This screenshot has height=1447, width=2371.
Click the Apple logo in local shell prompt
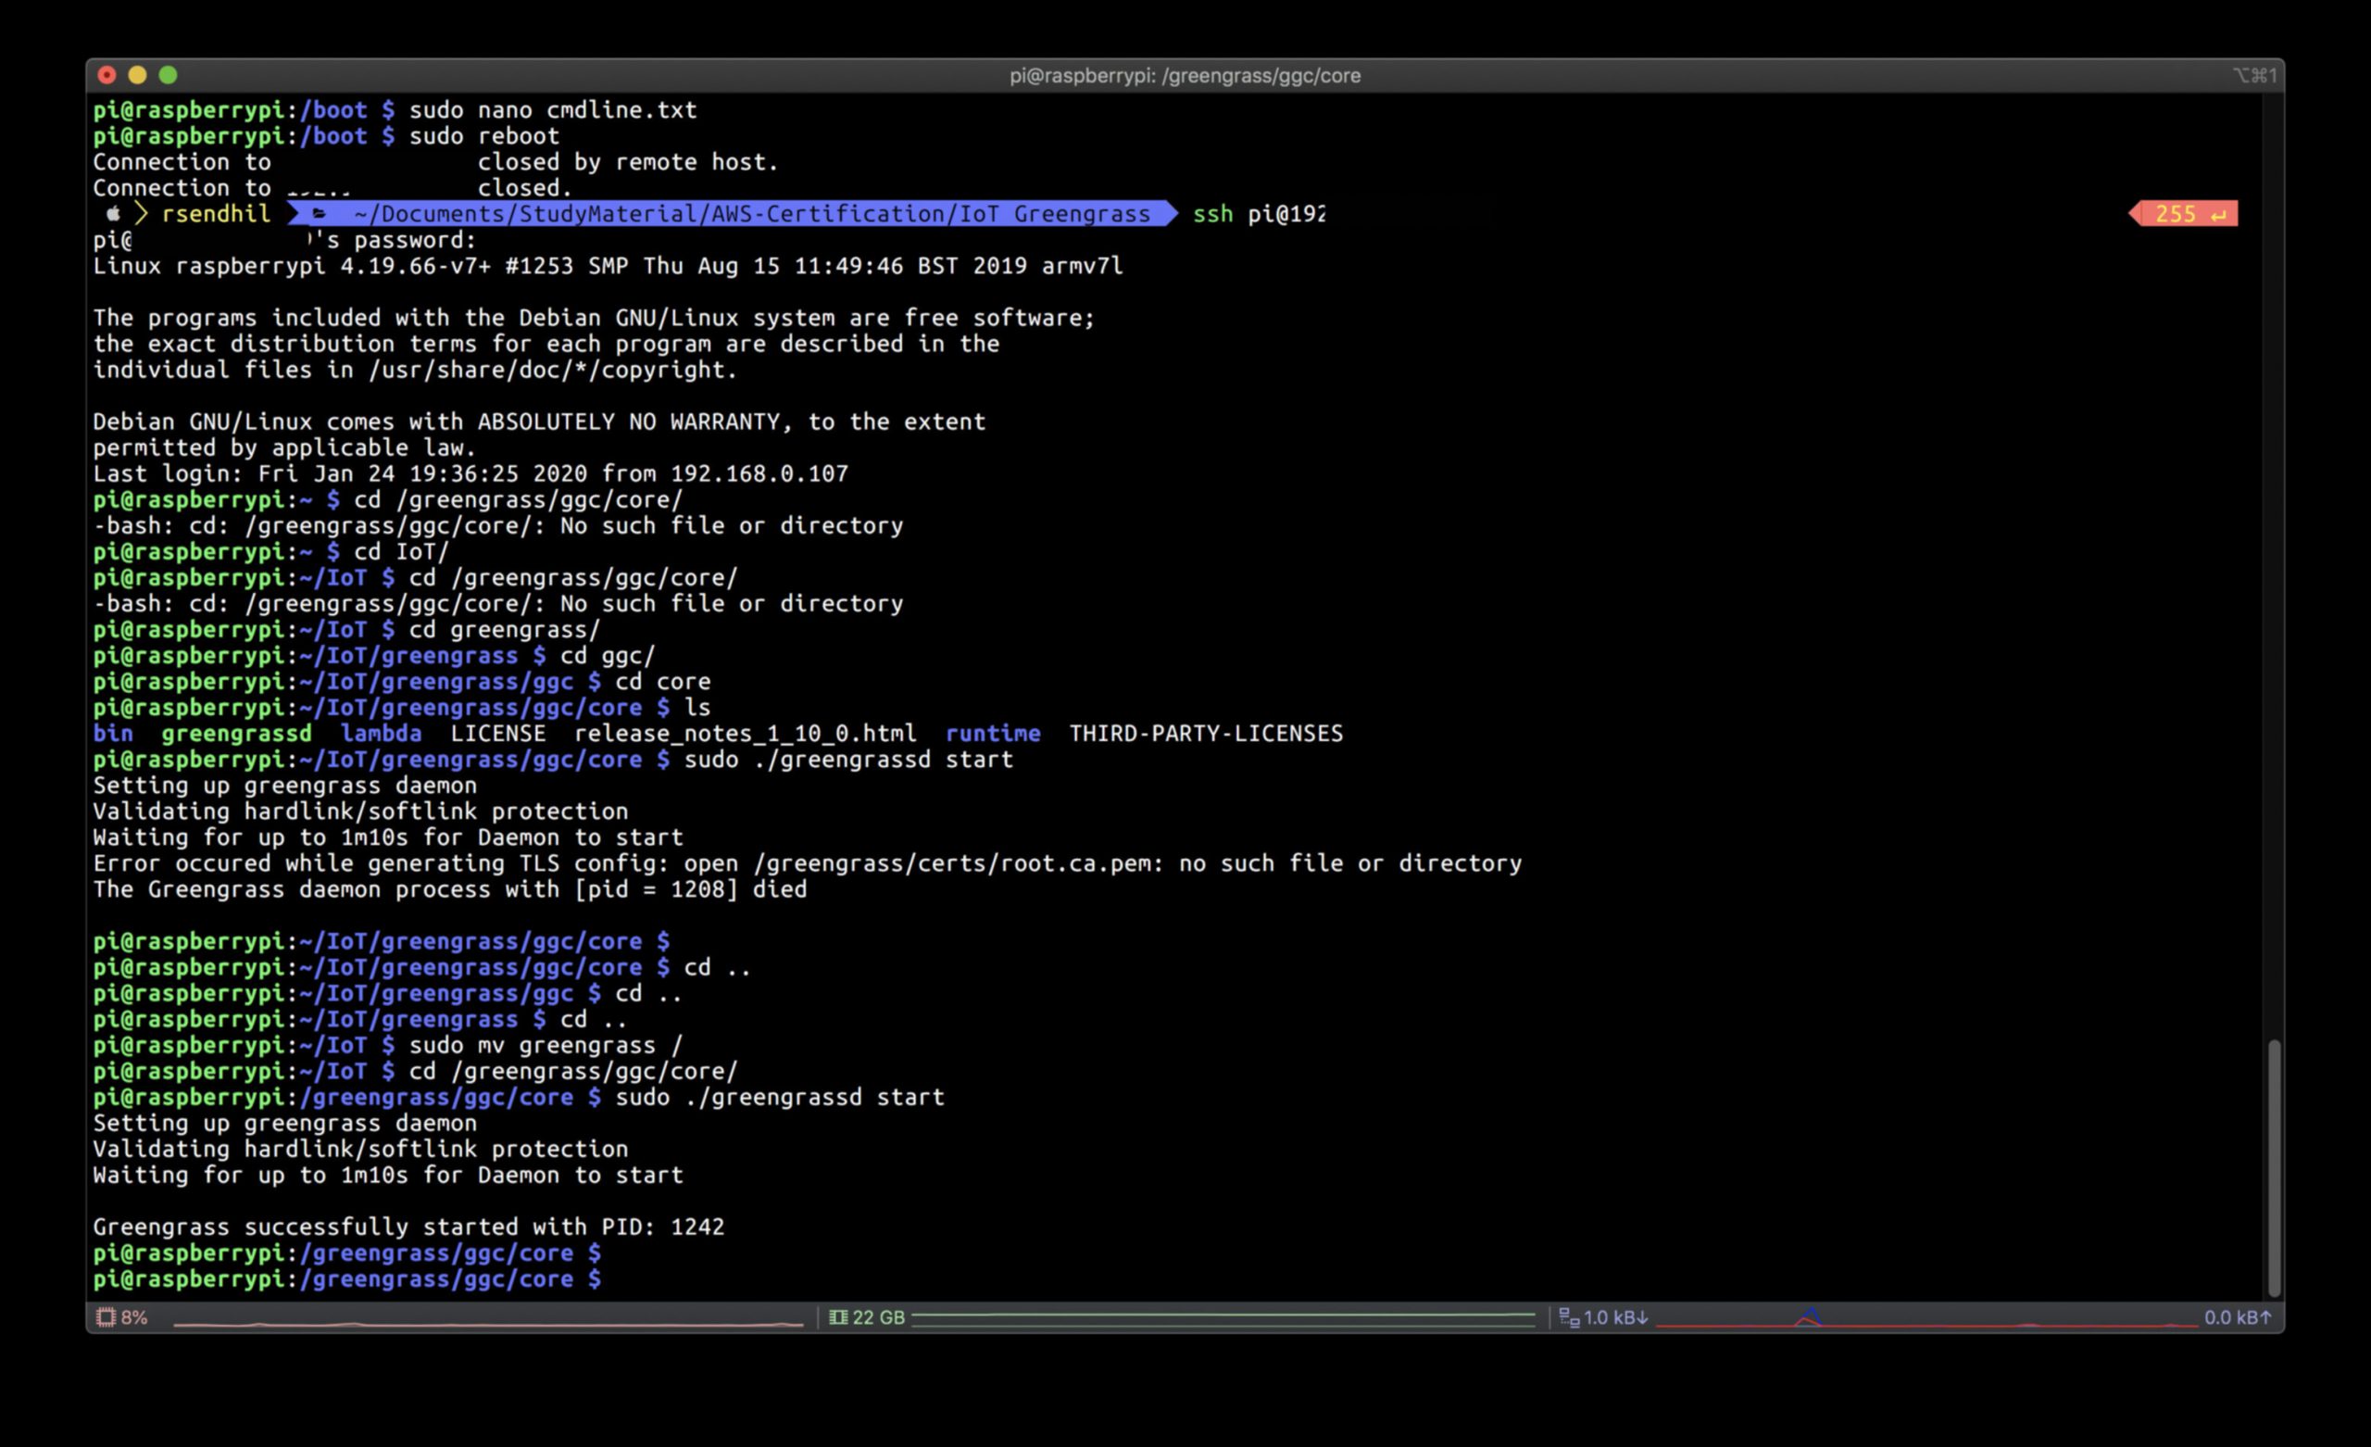(114, 214)
